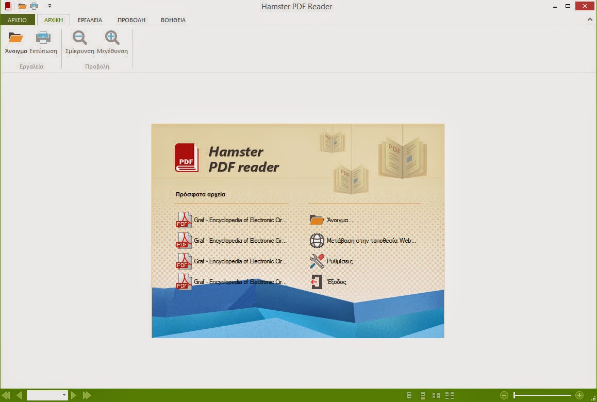Screen dimensions: 597x402
Task: Select two-page facing layout icon
Action: [x=436, y=395]
